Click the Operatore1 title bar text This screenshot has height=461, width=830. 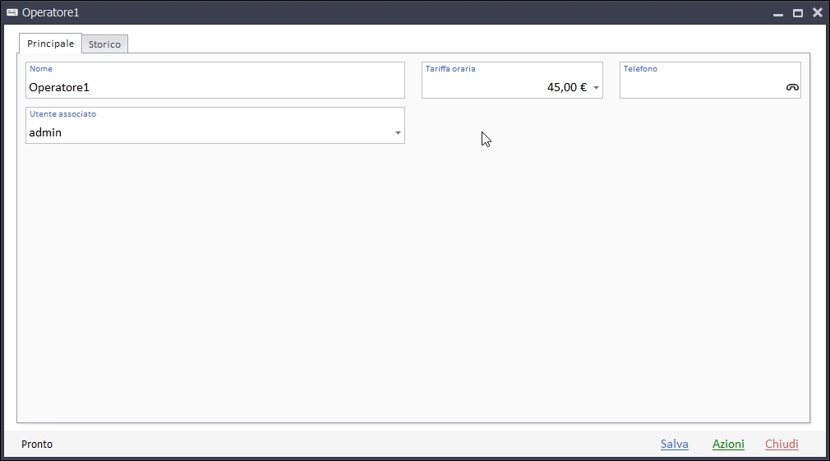[x=50, y=13]
